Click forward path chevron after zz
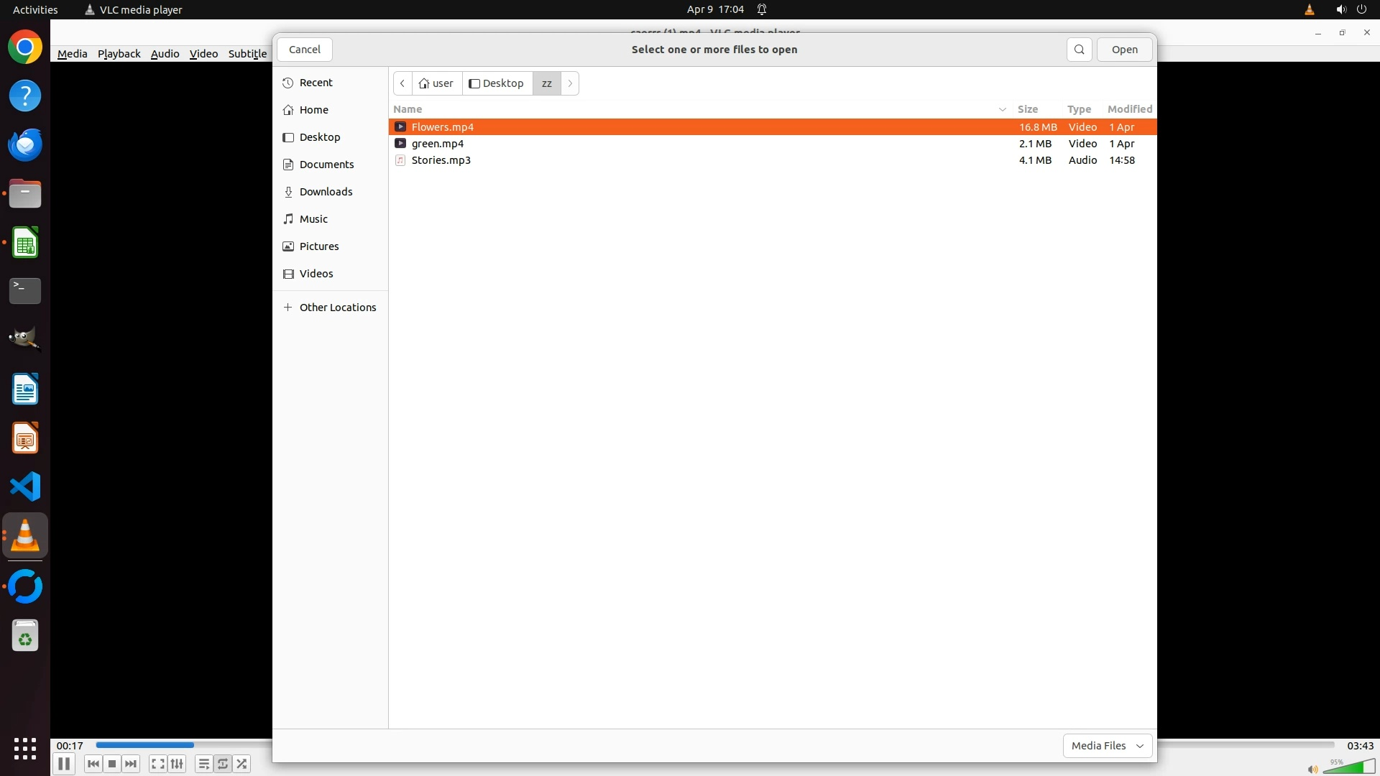 (x=570, y=83)
